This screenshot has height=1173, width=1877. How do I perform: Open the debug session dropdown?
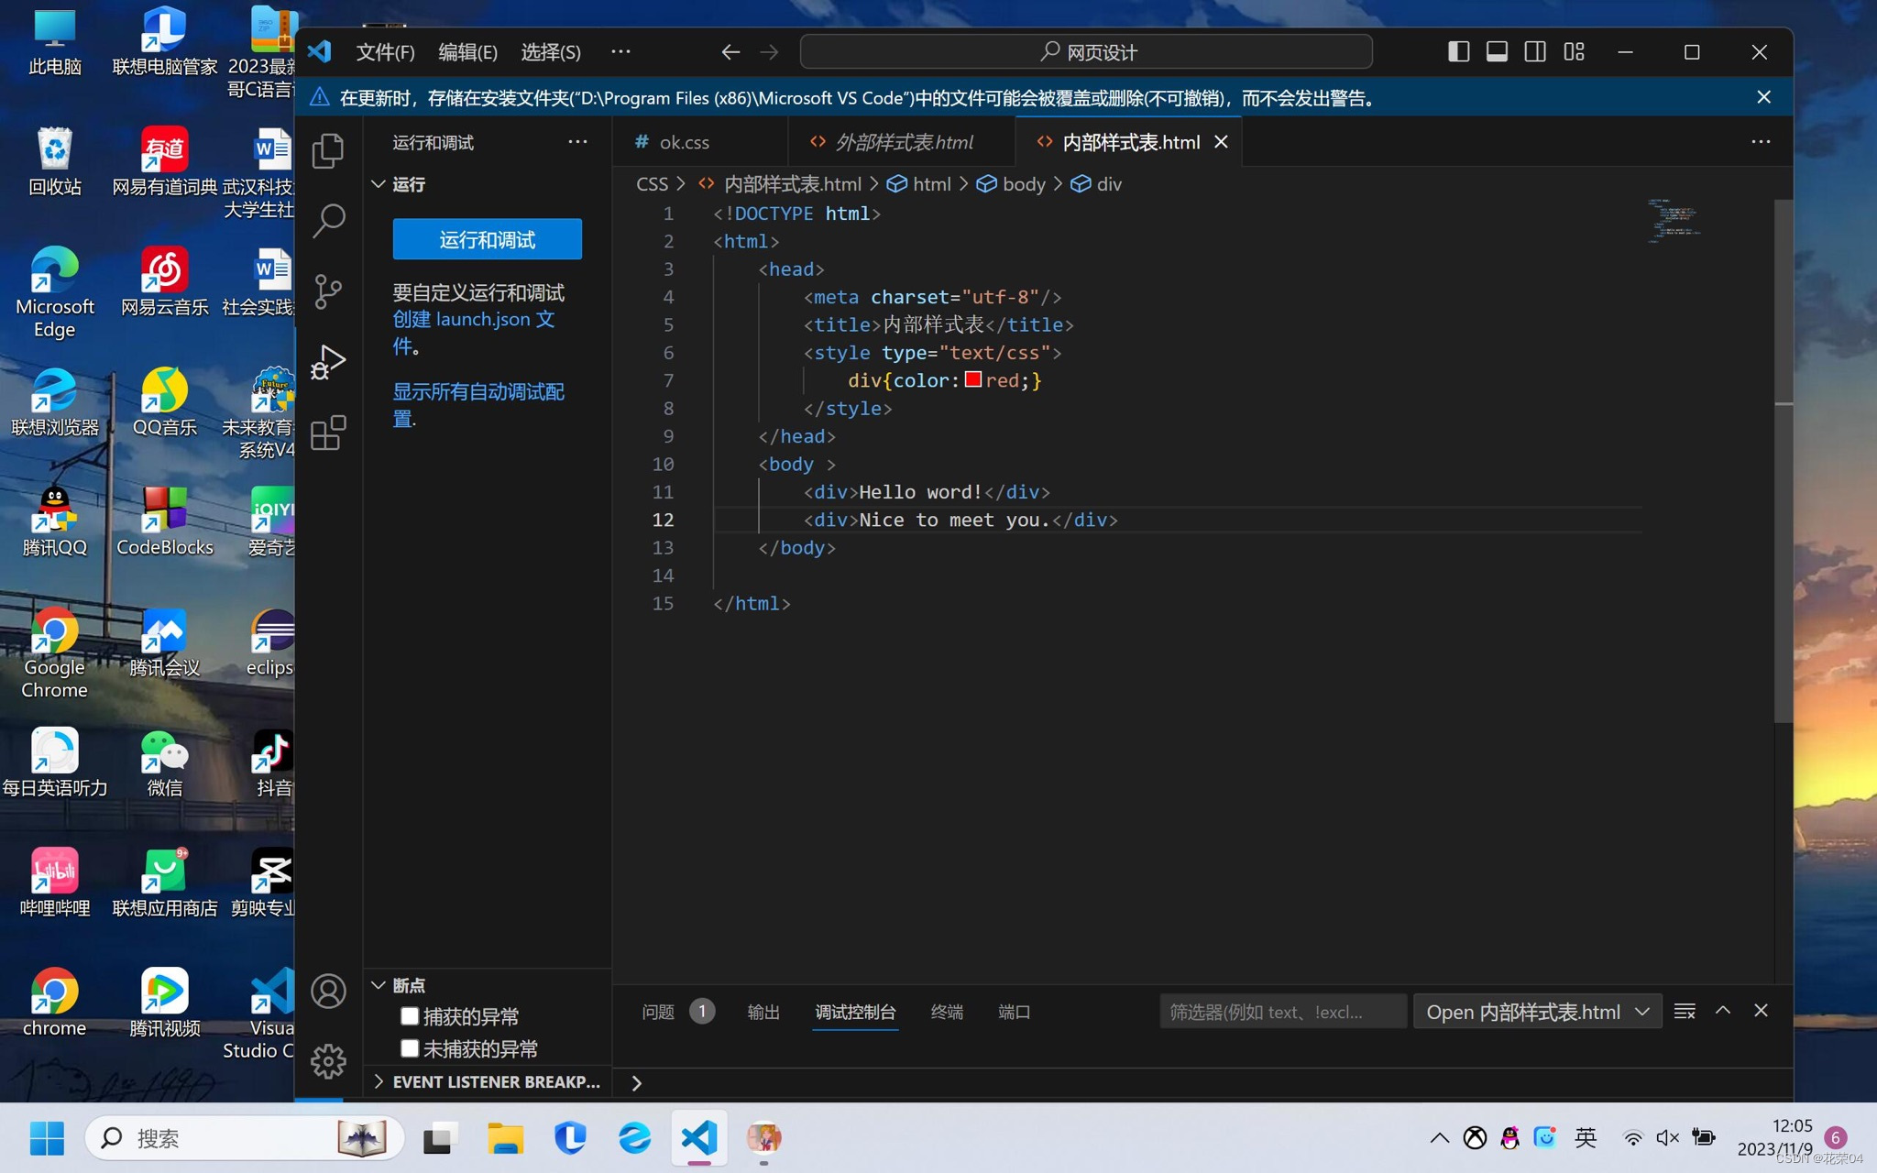pos(1537,1012)
